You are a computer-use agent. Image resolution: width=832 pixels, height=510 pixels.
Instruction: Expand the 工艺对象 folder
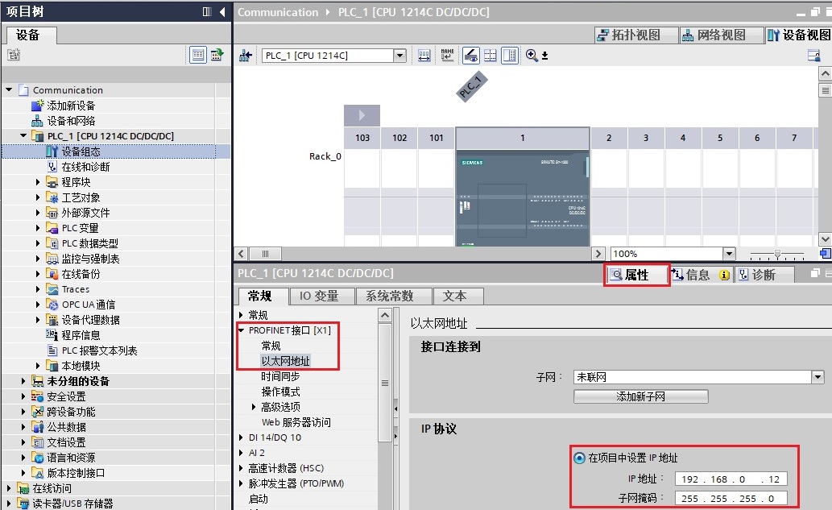click(37, 197)
